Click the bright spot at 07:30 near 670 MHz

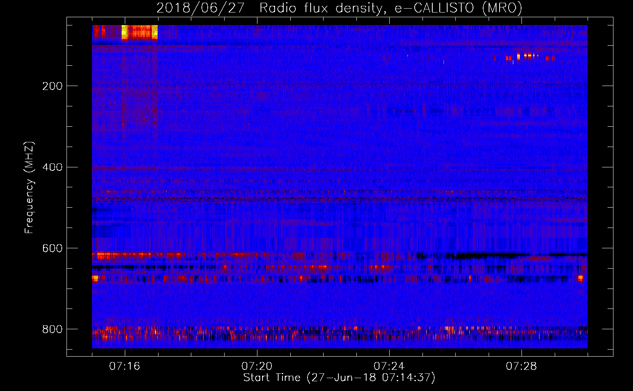point(581,278)
